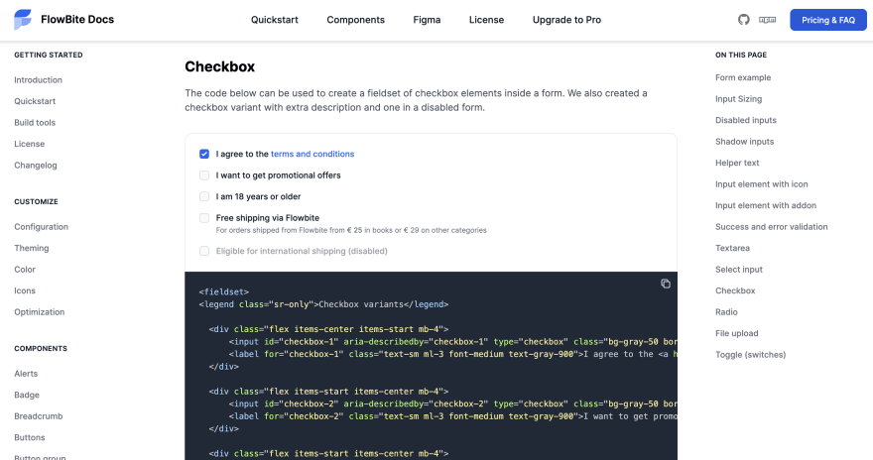Open Configuration under Customize
This screenshot has width=873, height=460.
coord(42,227)
